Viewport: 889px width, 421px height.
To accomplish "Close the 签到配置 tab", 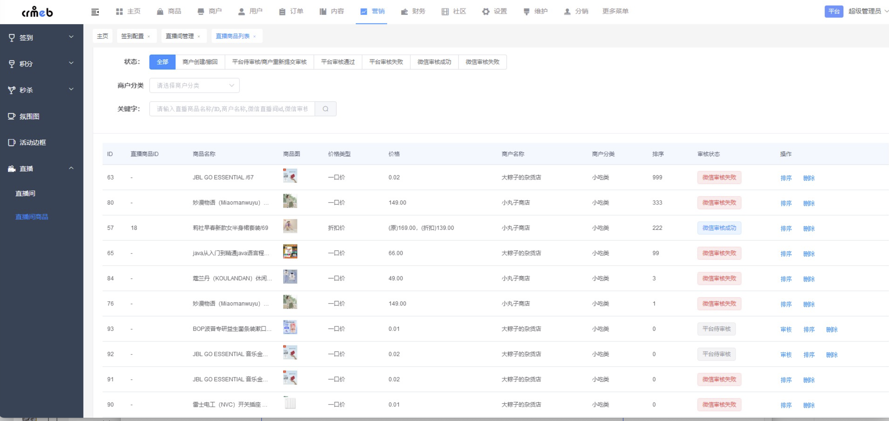I will (x=149, y=37).
